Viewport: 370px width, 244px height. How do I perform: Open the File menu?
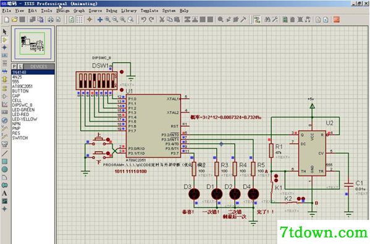[x=6, y=11]
